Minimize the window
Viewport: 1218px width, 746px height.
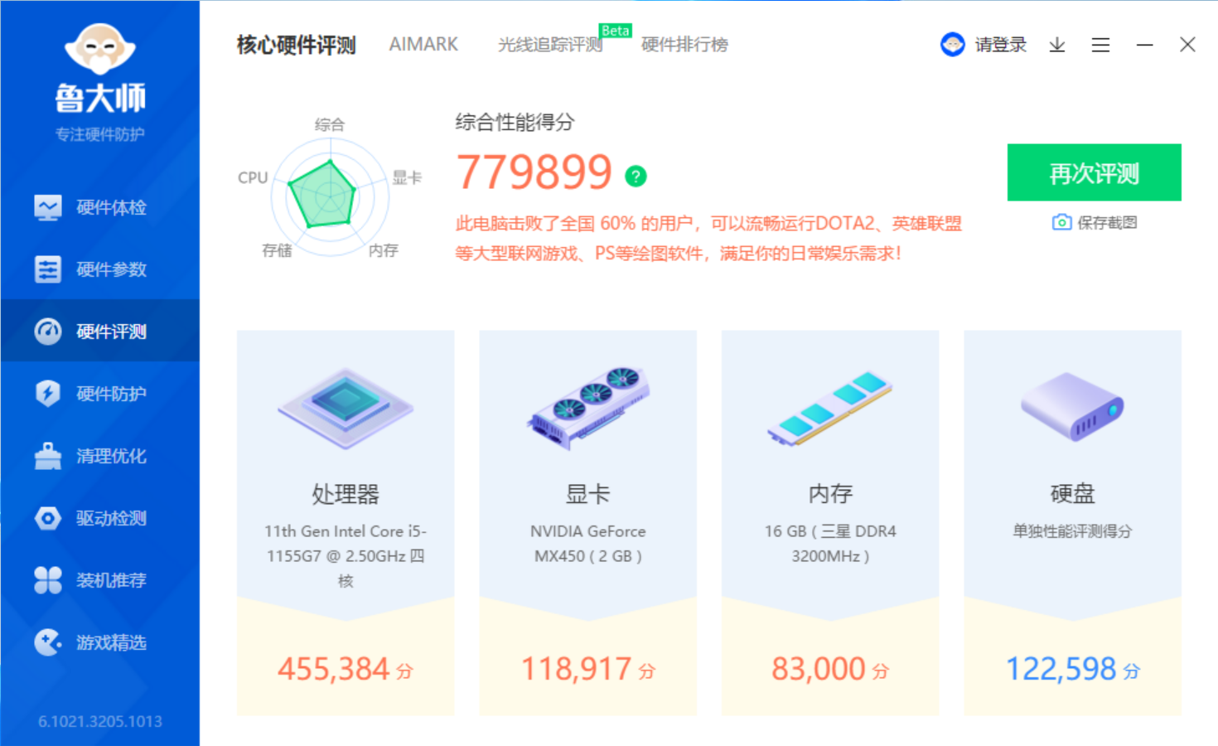[x=1144, y=45]
